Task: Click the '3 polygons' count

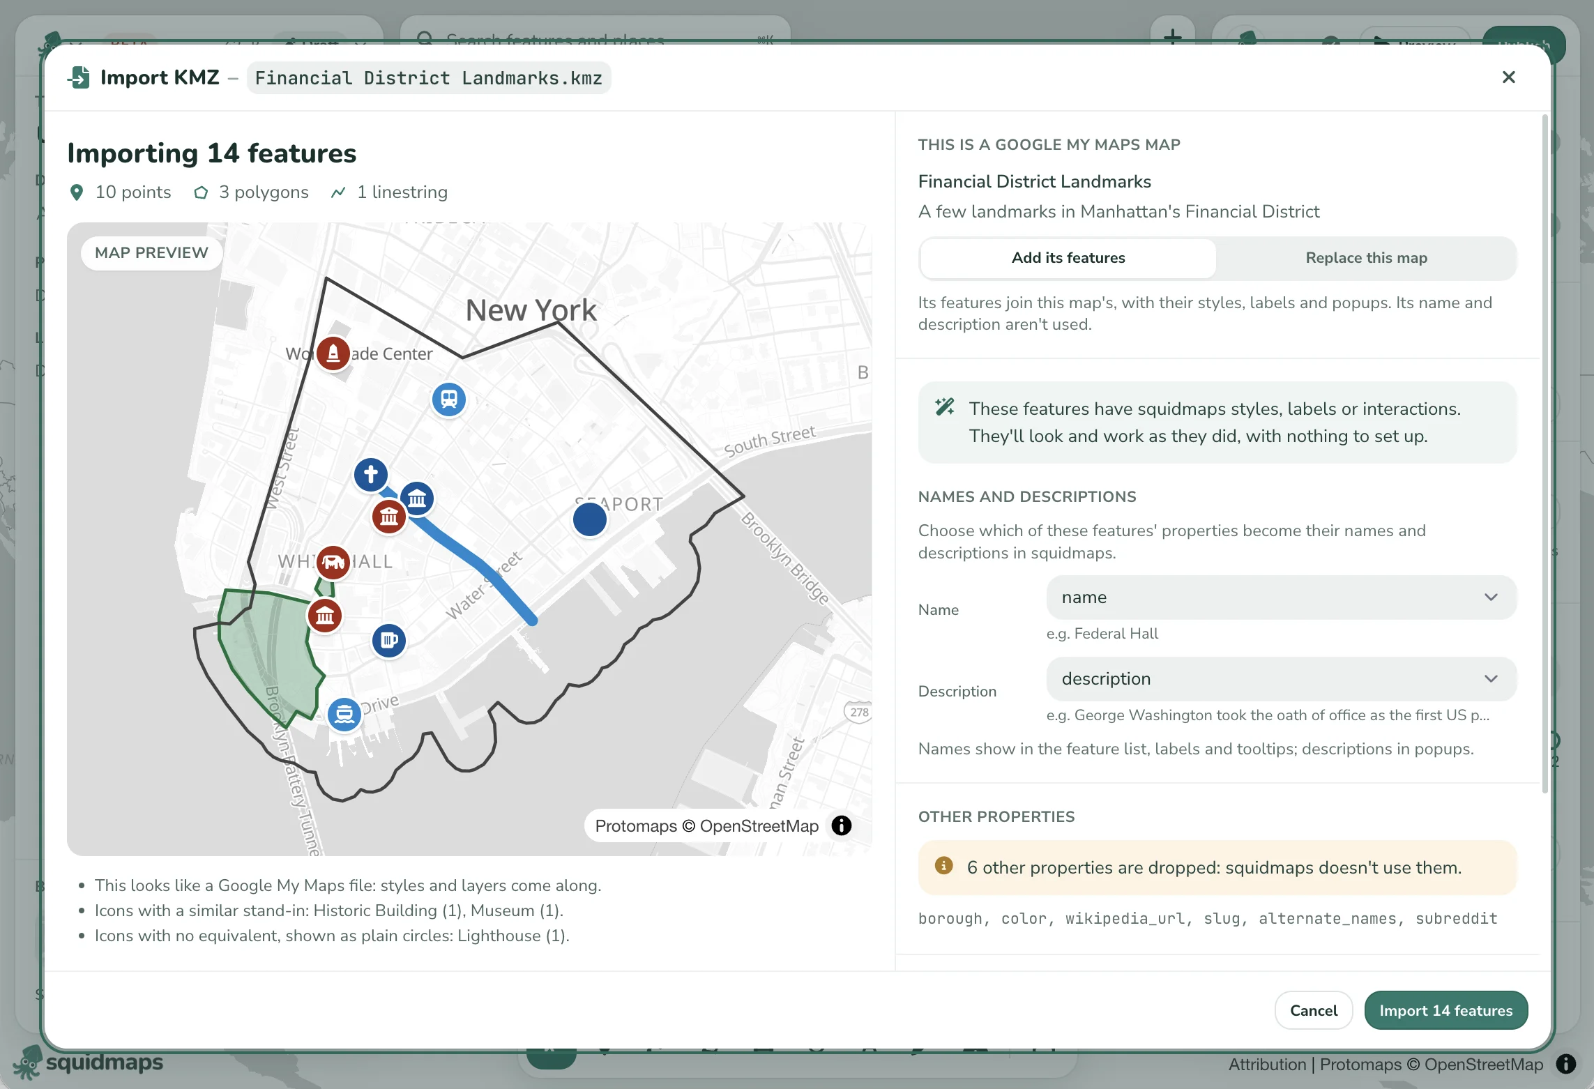Action: [x=251, y=192]
